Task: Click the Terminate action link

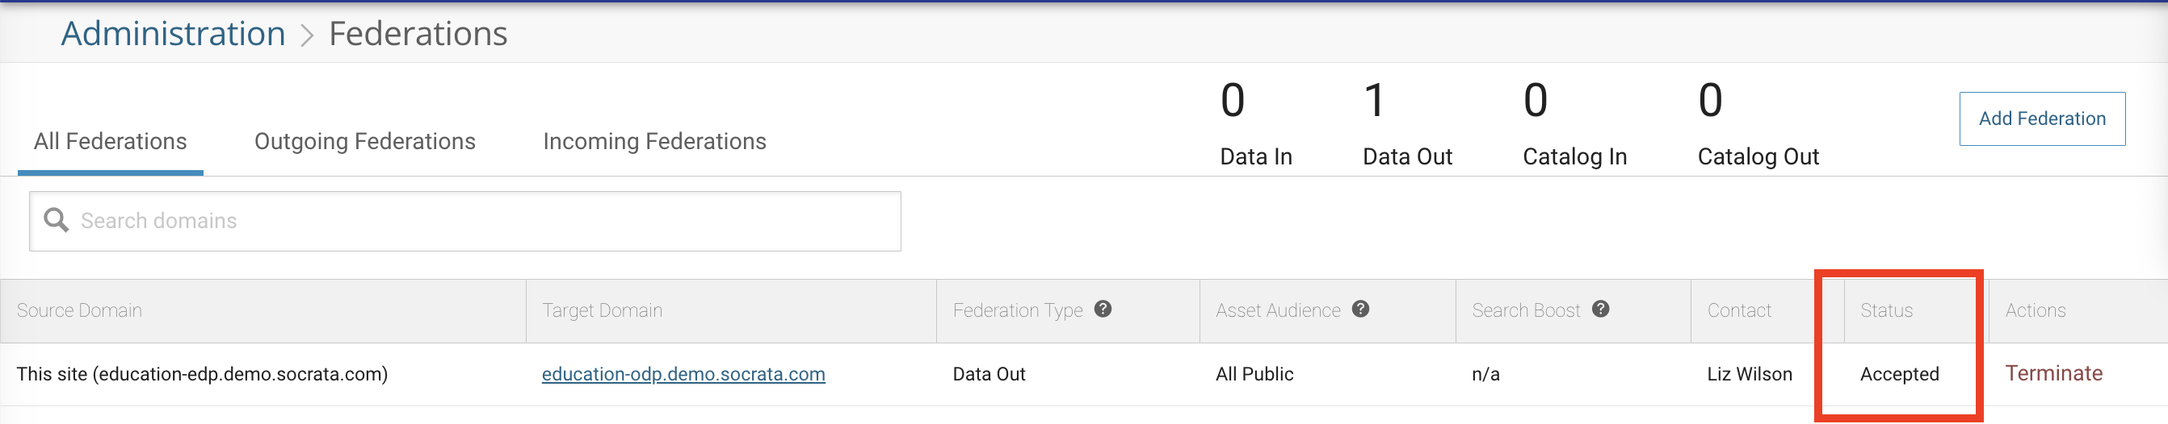Action: click(2052, 374)
